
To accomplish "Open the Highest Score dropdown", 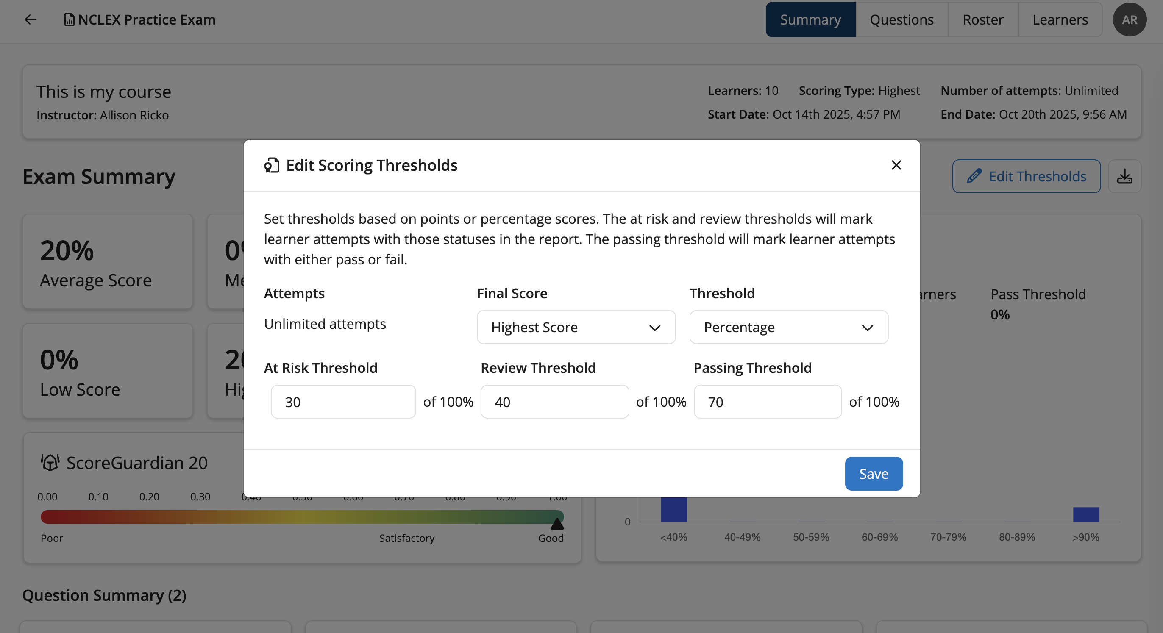I will (576, 327).
